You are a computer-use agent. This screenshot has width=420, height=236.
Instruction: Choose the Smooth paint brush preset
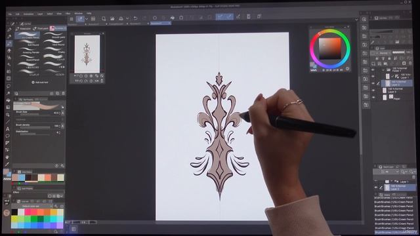point(54,35)
